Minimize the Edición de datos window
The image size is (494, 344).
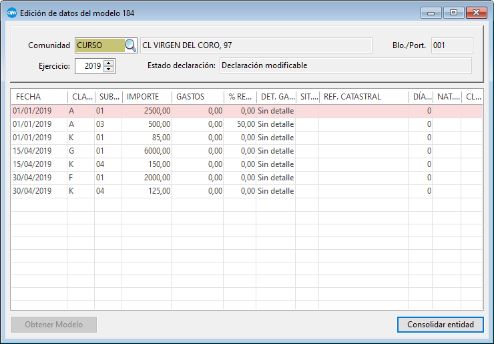pyautogui.click(x=432, y=13)
